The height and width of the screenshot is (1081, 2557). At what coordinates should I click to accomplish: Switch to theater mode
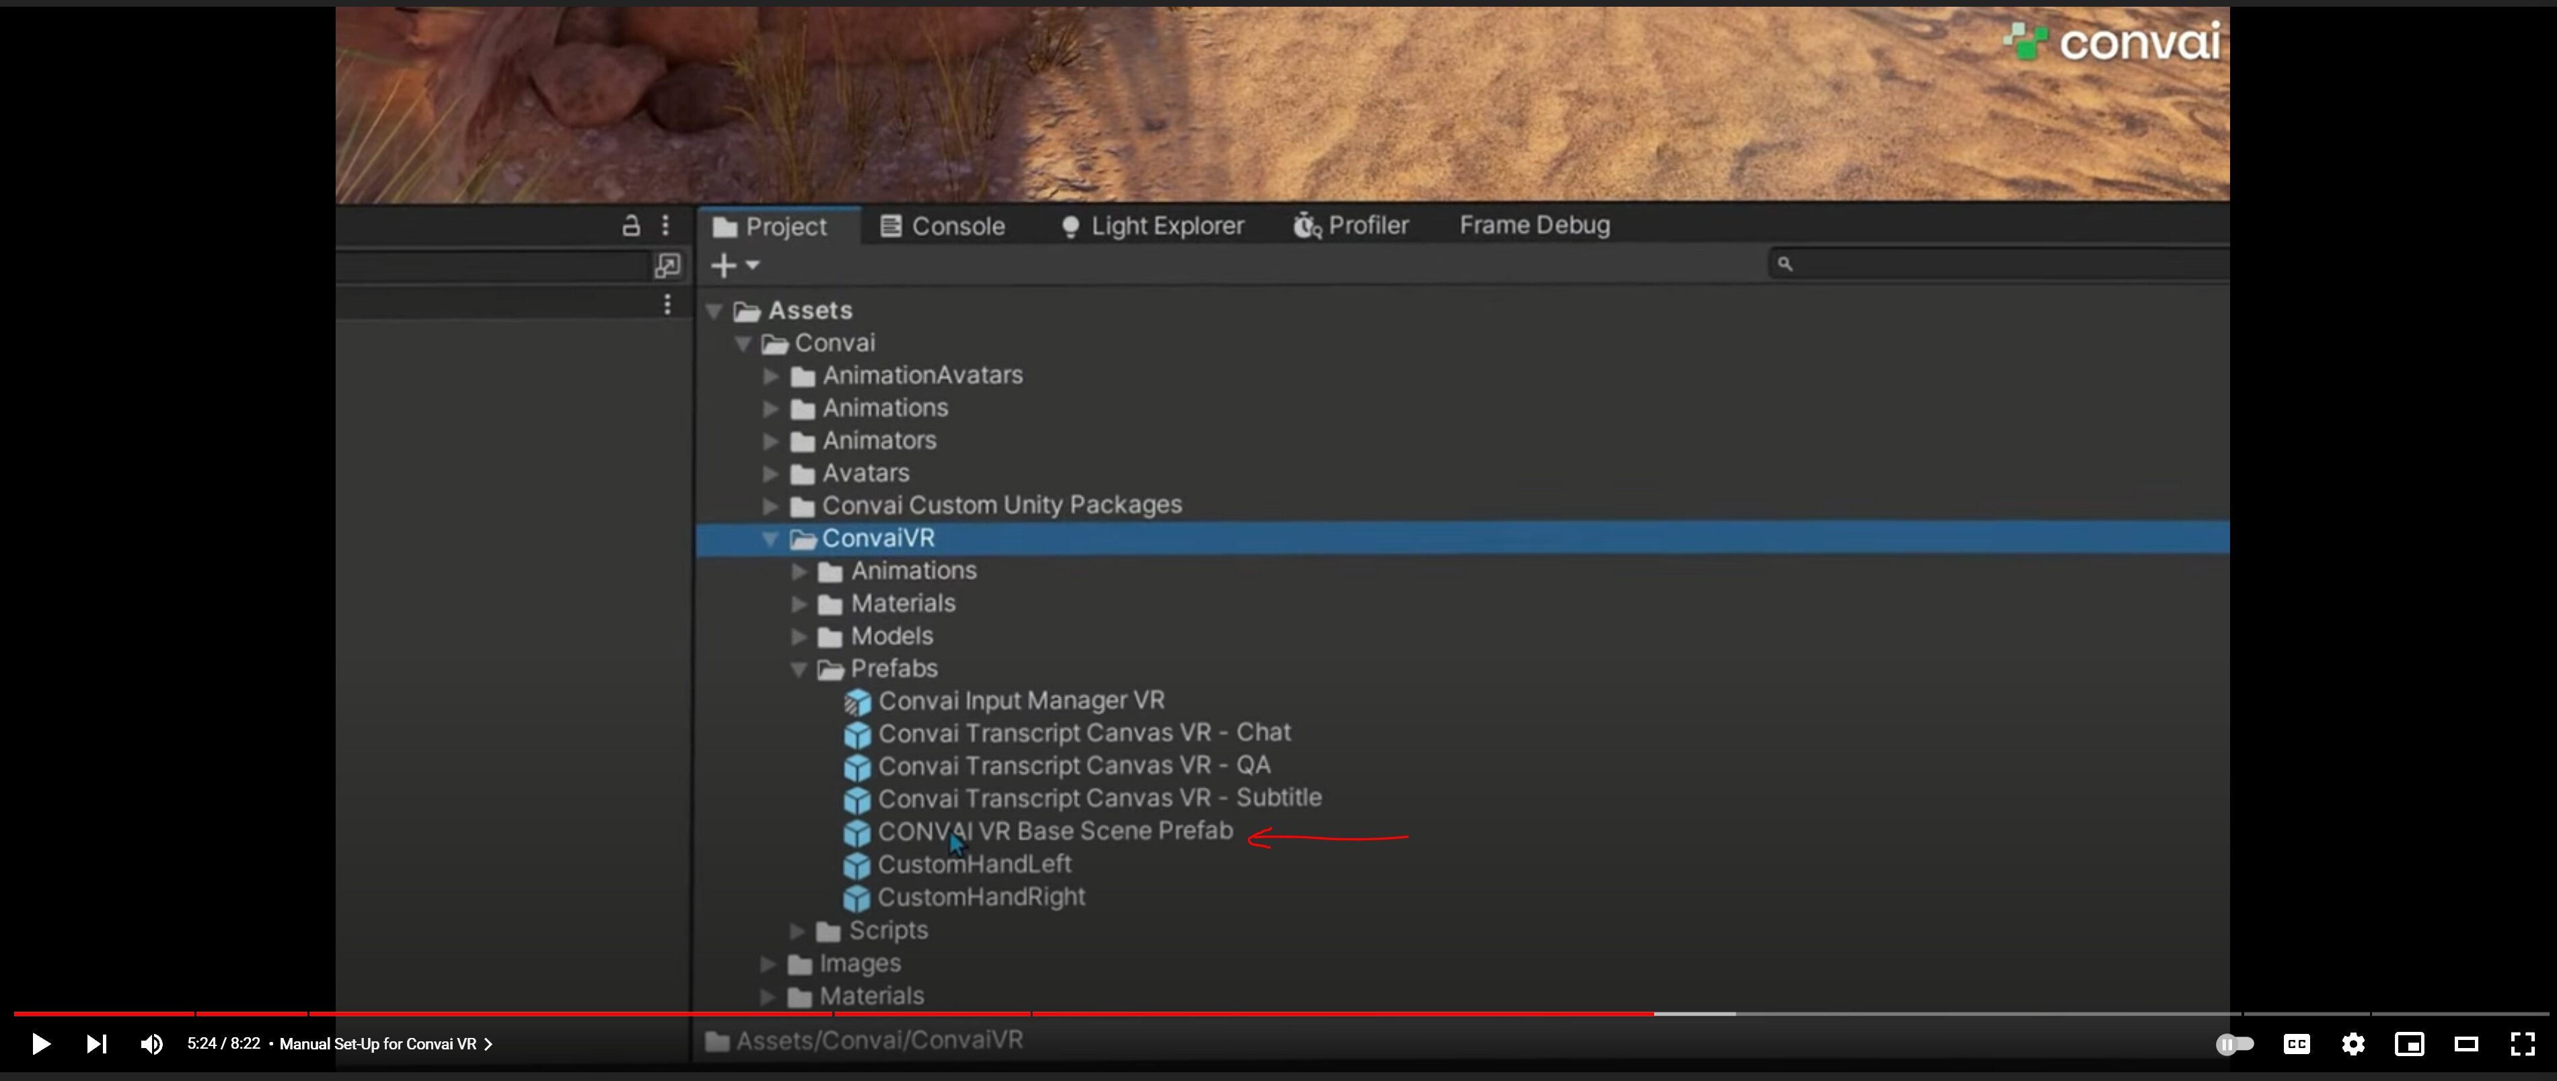pos(2467,1043)
